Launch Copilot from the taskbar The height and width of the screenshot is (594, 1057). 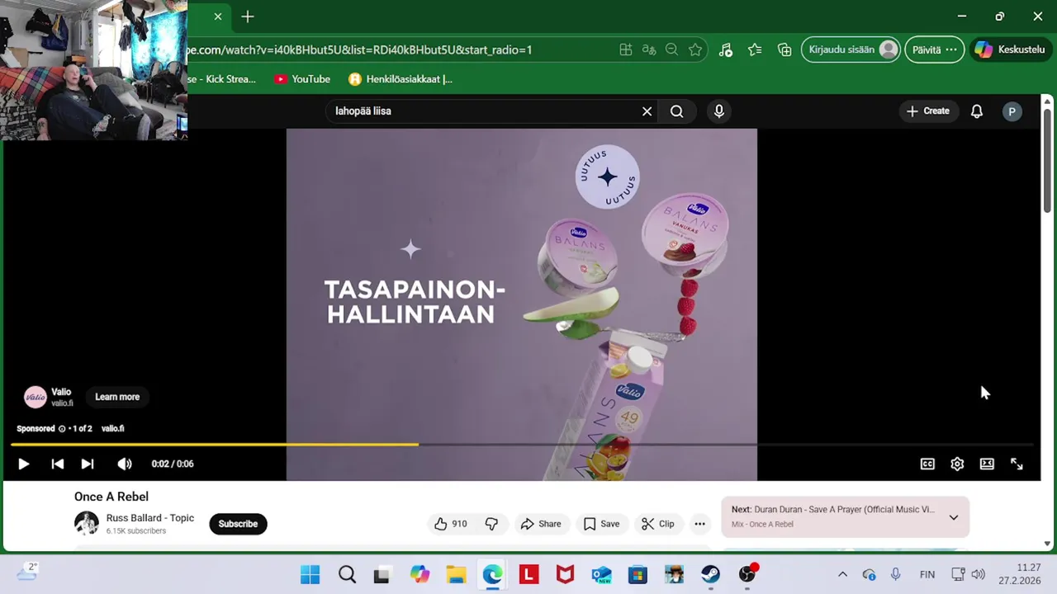pyautogui.click(x=419, y=574)
